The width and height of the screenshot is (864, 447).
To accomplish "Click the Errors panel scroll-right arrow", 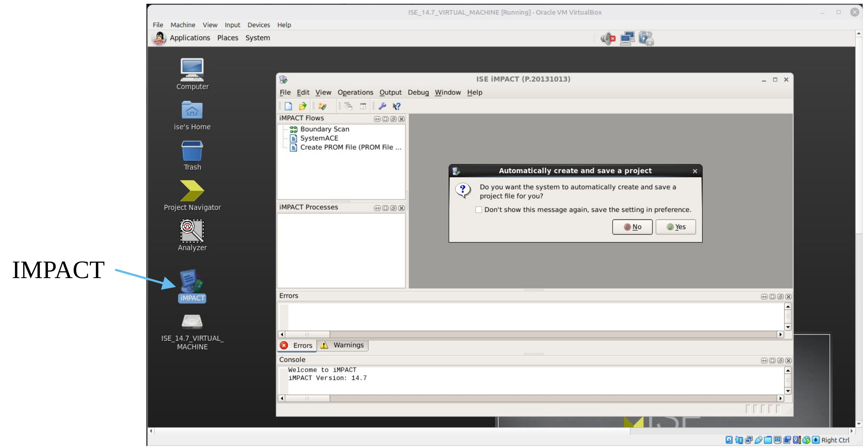I will (780, 334).
